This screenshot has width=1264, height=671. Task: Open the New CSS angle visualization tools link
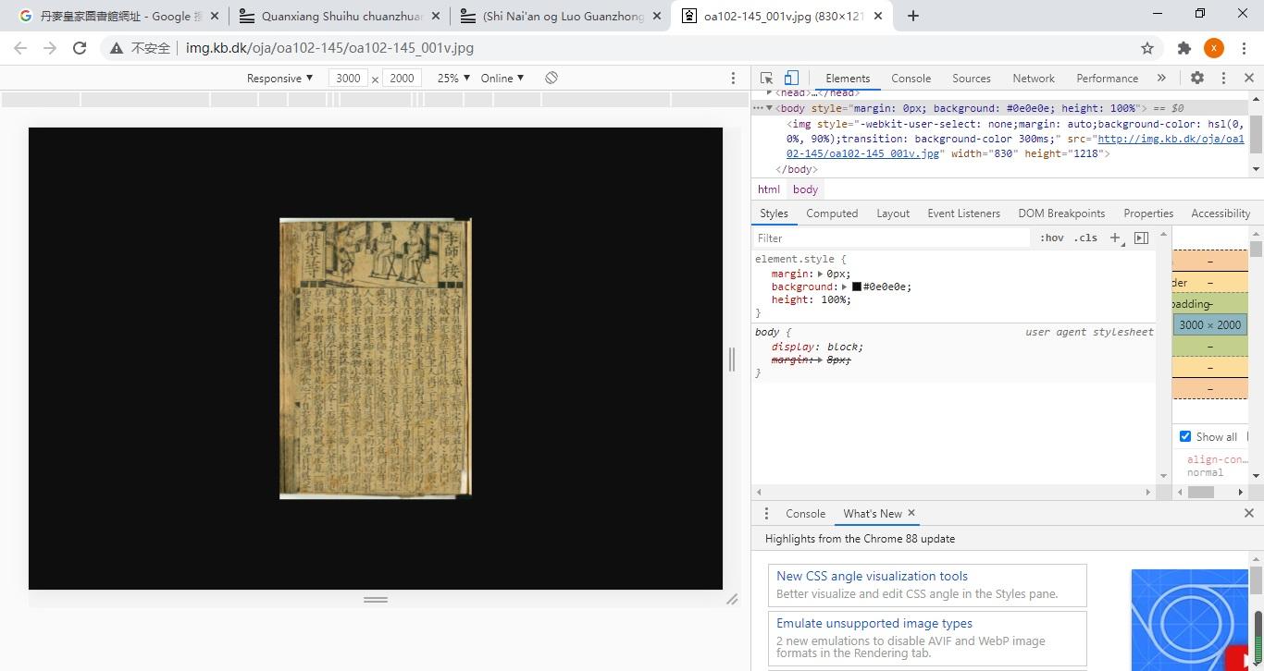[x=872, y=576]
